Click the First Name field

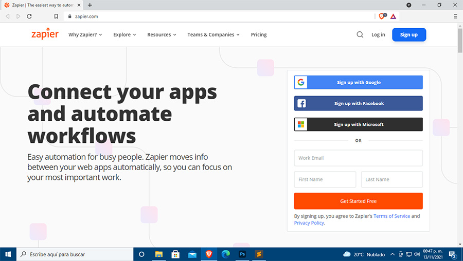pyautogui.click(x=325, y=179)
